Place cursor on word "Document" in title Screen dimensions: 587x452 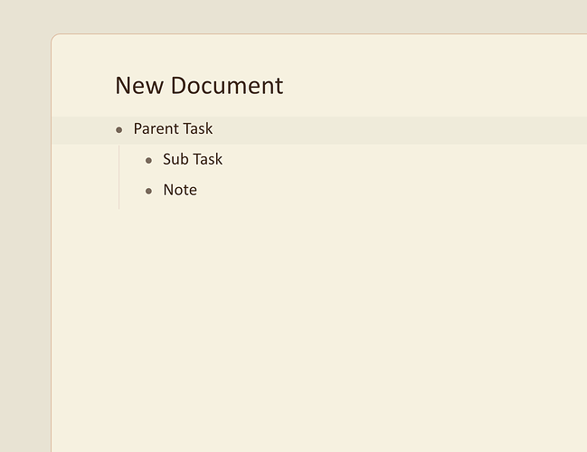(227, 86)
